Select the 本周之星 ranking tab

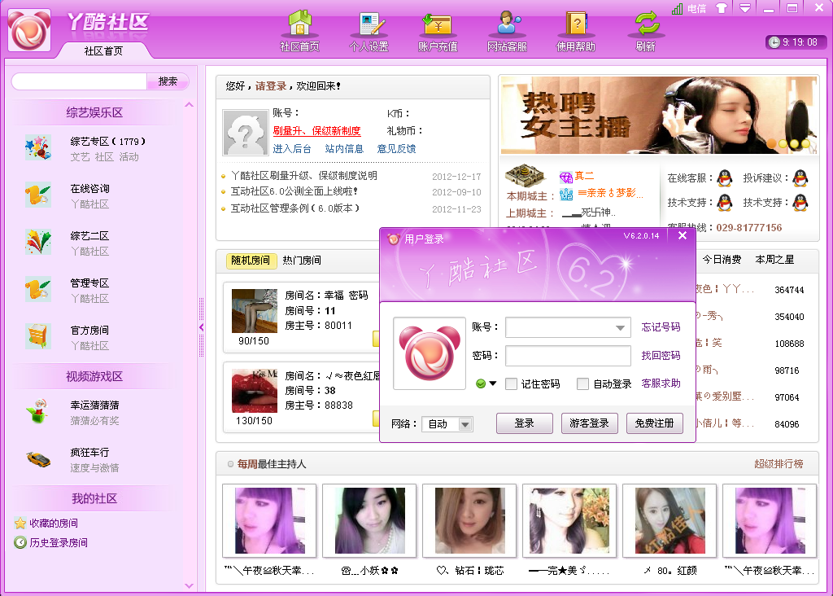click(x=774, y=260)
